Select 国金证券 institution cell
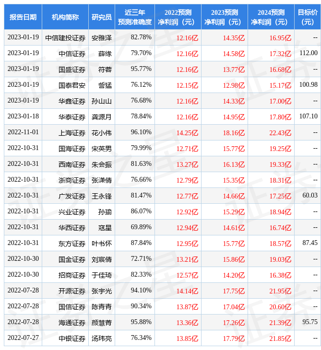The image size is (321, 350). (65, 259)
